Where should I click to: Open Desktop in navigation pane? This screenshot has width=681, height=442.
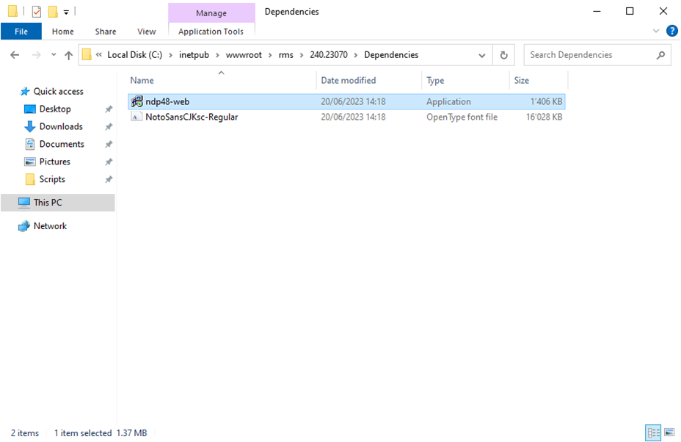(55, 109)
